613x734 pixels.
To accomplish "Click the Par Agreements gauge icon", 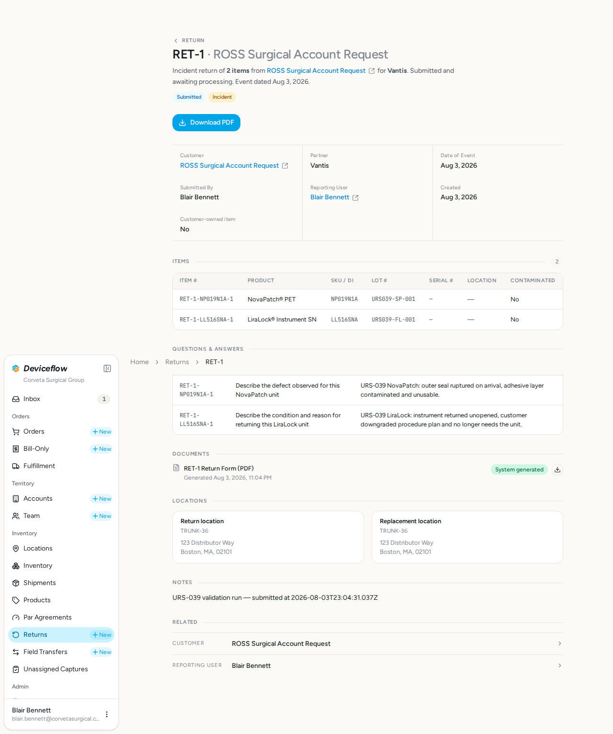I will click(x=16, y=618).
